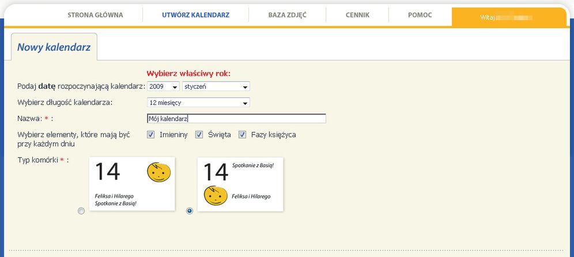Open the POMOC menu item
This screenshot has height=257, width=574.
(420, 16)
